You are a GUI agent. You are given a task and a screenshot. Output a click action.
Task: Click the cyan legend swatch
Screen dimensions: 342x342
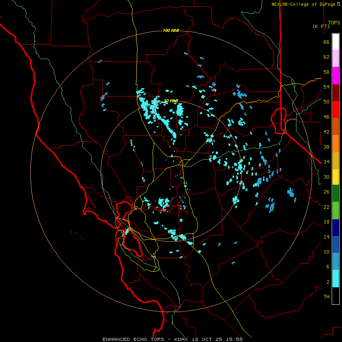pyautogui.click(x=336, y=279)
